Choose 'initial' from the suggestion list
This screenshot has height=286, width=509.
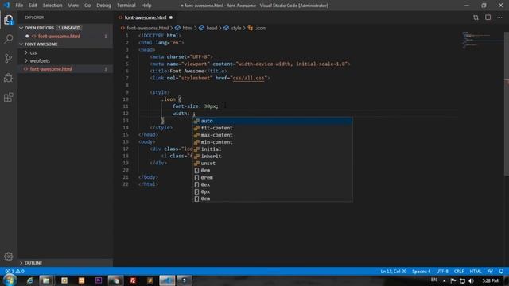point(273,149)
